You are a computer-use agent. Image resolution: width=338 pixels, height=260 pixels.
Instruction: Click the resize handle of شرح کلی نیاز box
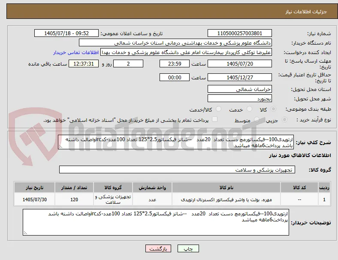click(x=60, y=147)
